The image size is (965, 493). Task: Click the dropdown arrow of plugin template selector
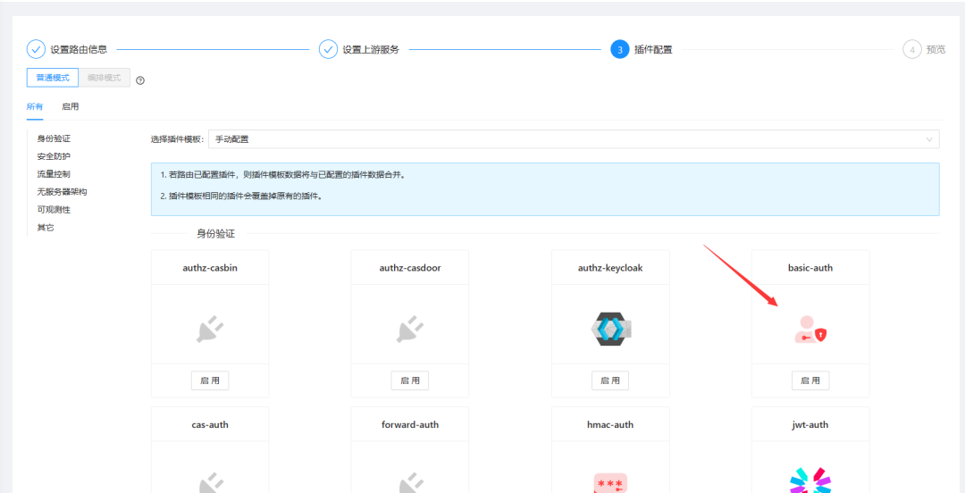coord(929,139)
